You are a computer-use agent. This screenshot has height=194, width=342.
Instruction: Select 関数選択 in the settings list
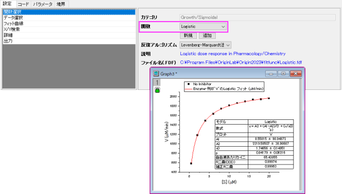[69, 12]
